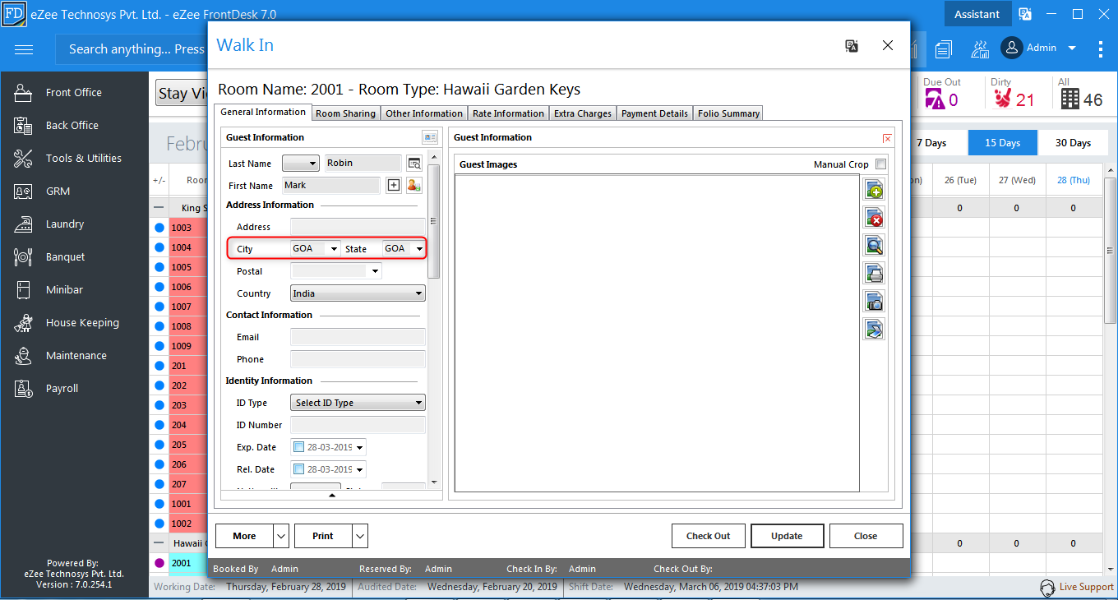1118x600 pixels.
Task: Click the print image icon
Action: 874,274
